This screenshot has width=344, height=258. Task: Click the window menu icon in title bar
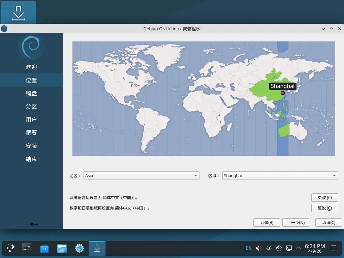point(4,29)
